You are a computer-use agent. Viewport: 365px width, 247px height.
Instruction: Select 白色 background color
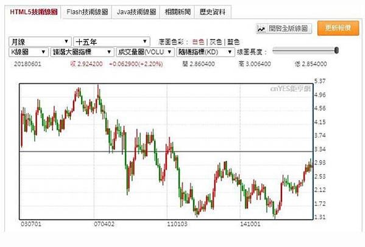pyautogui.click(x=198, y=42)
